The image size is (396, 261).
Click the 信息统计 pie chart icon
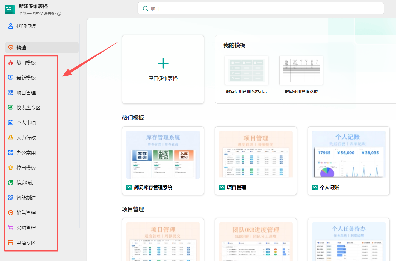11,183
